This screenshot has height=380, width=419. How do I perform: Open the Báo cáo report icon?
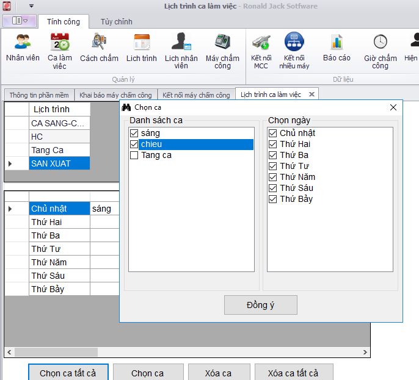[337, 43]
